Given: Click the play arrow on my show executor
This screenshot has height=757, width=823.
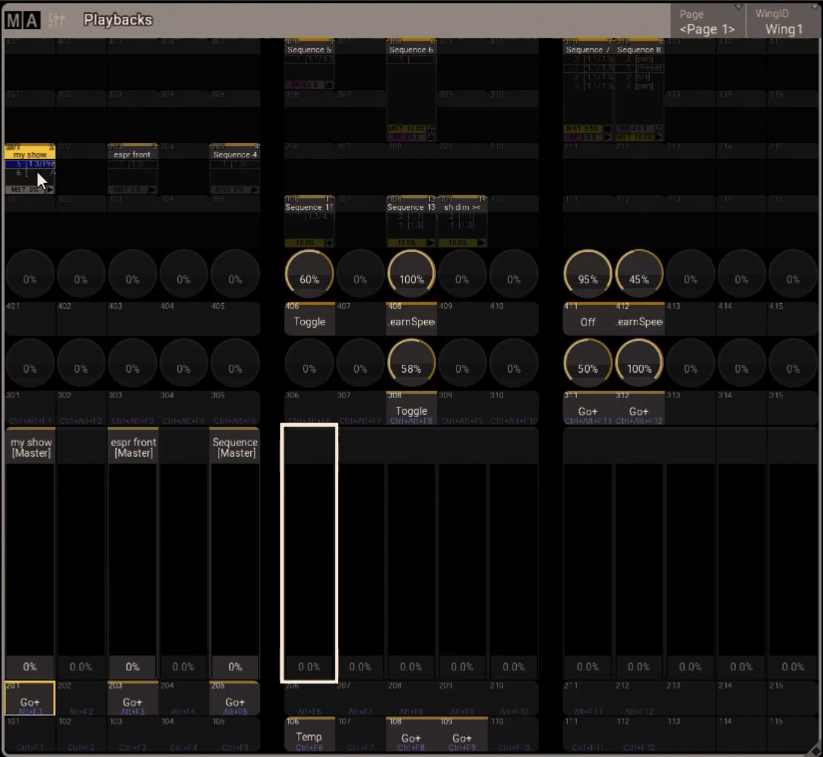Looking at the screenshot, I should click(x=50, y=190).
